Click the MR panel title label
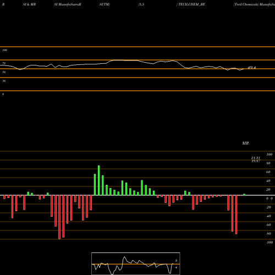The width and height of the screenshot is (275, 275). 245,143
